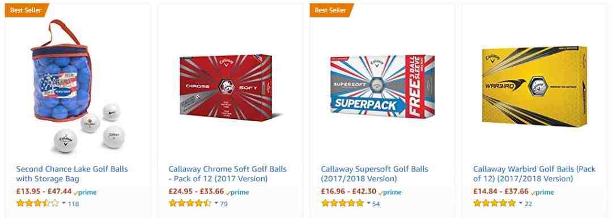Click the star rating of Callaway Chrome Soft

(x=190, y=203)
